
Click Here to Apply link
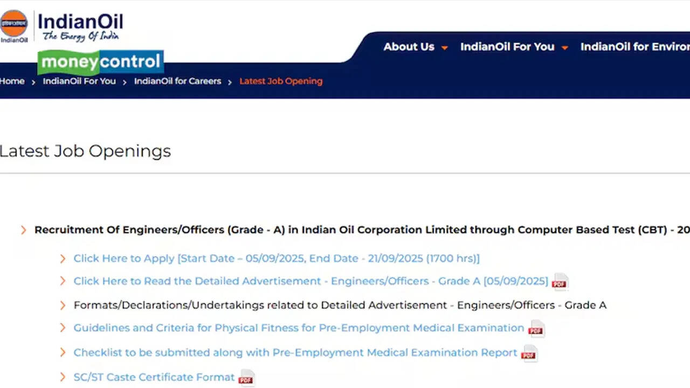(x=276, y=259)
